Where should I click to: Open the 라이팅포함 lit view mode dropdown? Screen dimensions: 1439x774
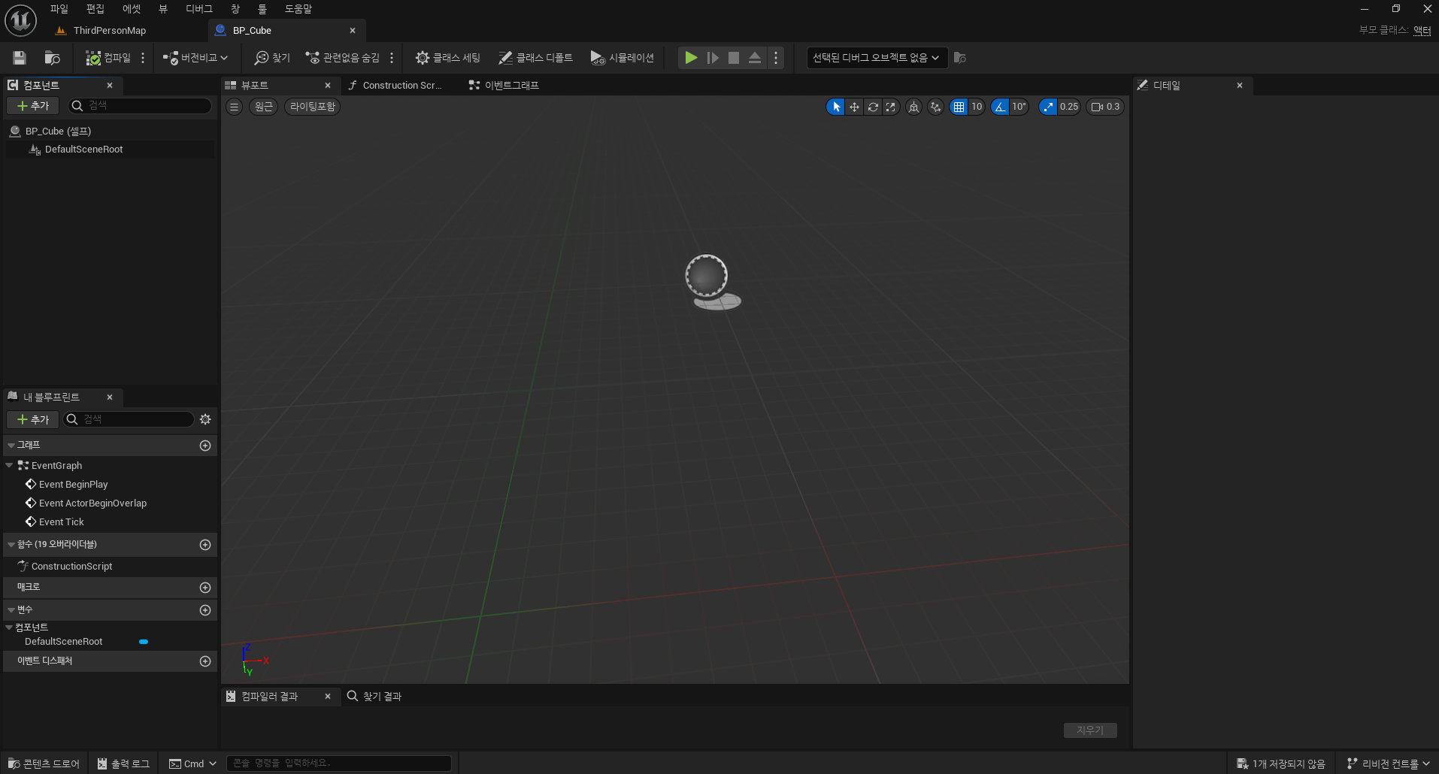pyautogui.click(x=313, y=107)
